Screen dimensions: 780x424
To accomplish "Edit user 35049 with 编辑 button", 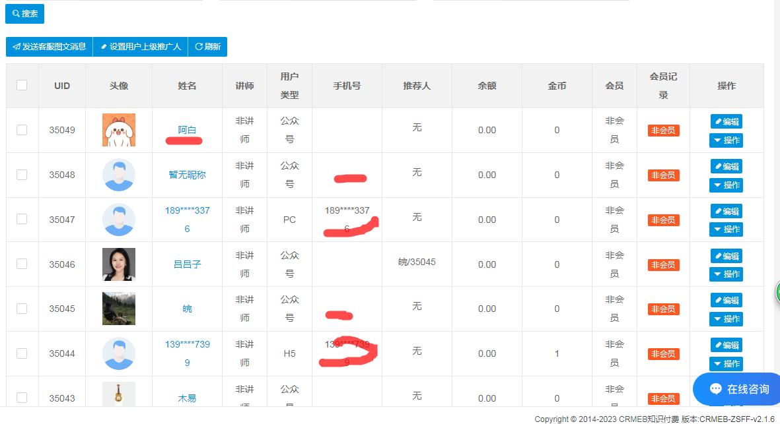I will [727, 121].
